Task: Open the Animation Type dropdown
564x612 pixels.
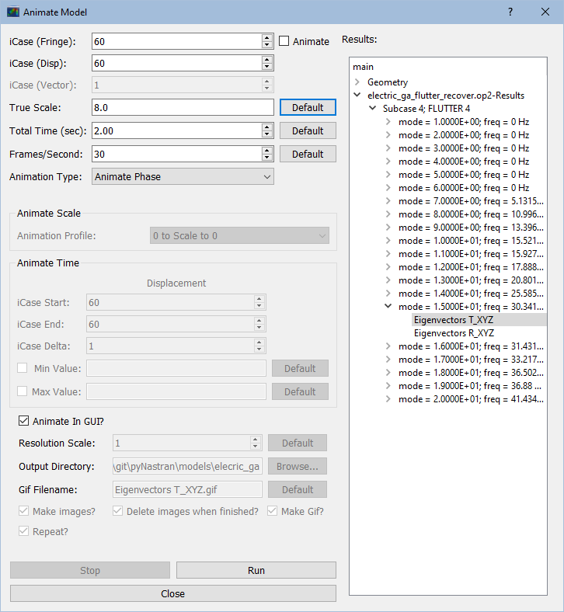Action: [183, 177]
